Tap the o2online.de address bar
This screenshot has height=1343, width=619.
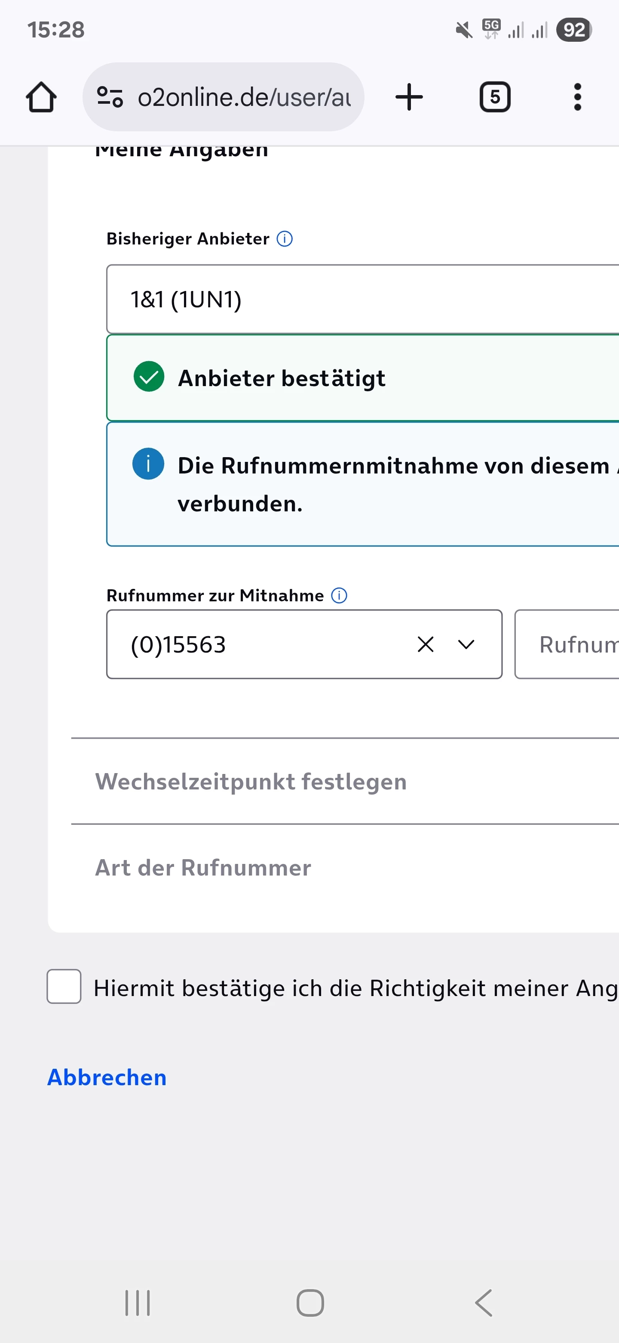pos(244,97)
